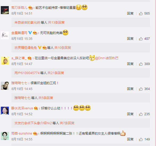Open avatar of a_薛之谦_ user
156x146 pixels.
(5, 61)
